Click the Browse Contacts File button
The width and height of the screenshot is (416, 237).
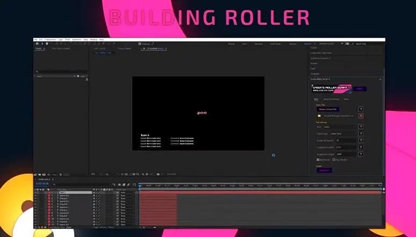329,109
